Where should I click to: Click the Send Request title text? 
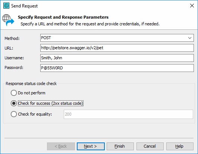click(24, 6)
